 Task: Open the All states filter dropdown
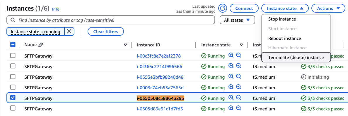click(x=237, y=20)
